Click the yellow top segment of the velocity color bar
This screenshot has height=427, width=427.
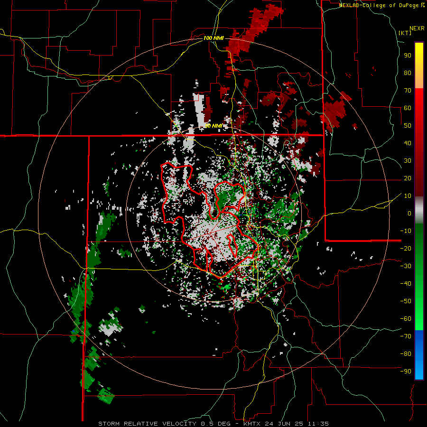click(x=419, y=65)
